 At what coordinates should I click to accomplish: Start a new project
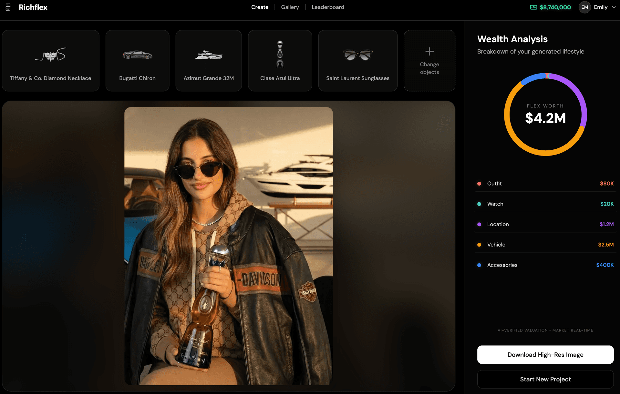click(545, 379)
